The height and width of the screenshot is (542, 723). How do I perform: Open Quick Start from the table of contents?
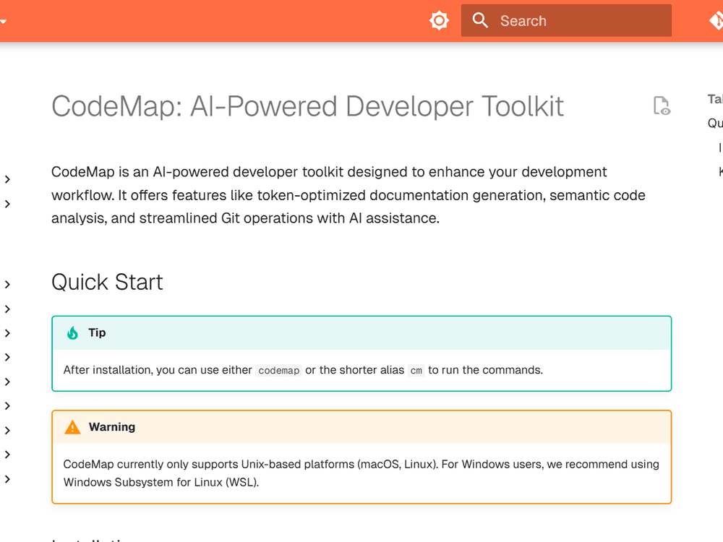[715, 123]
